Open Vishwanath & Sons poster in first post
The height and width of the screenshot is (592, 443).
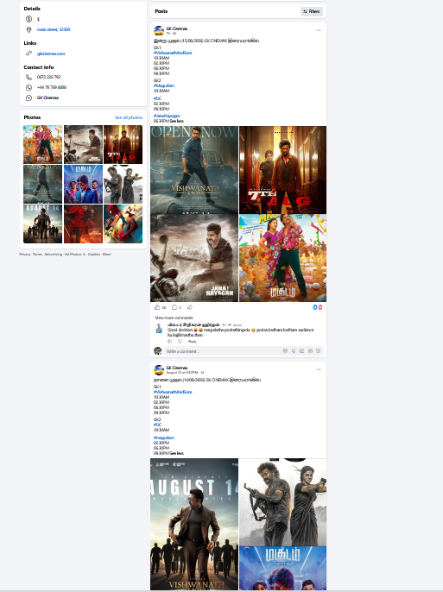(194, 170)
